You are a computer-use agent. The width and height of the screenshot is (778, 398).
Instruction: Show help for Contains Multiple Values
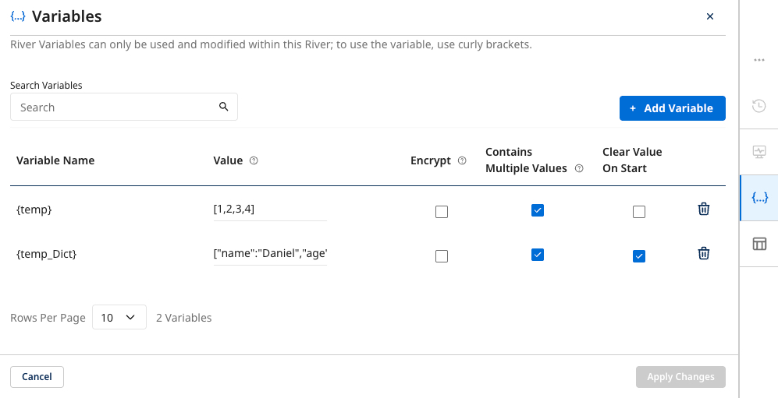pyautogui.click(x=579, y=168)
